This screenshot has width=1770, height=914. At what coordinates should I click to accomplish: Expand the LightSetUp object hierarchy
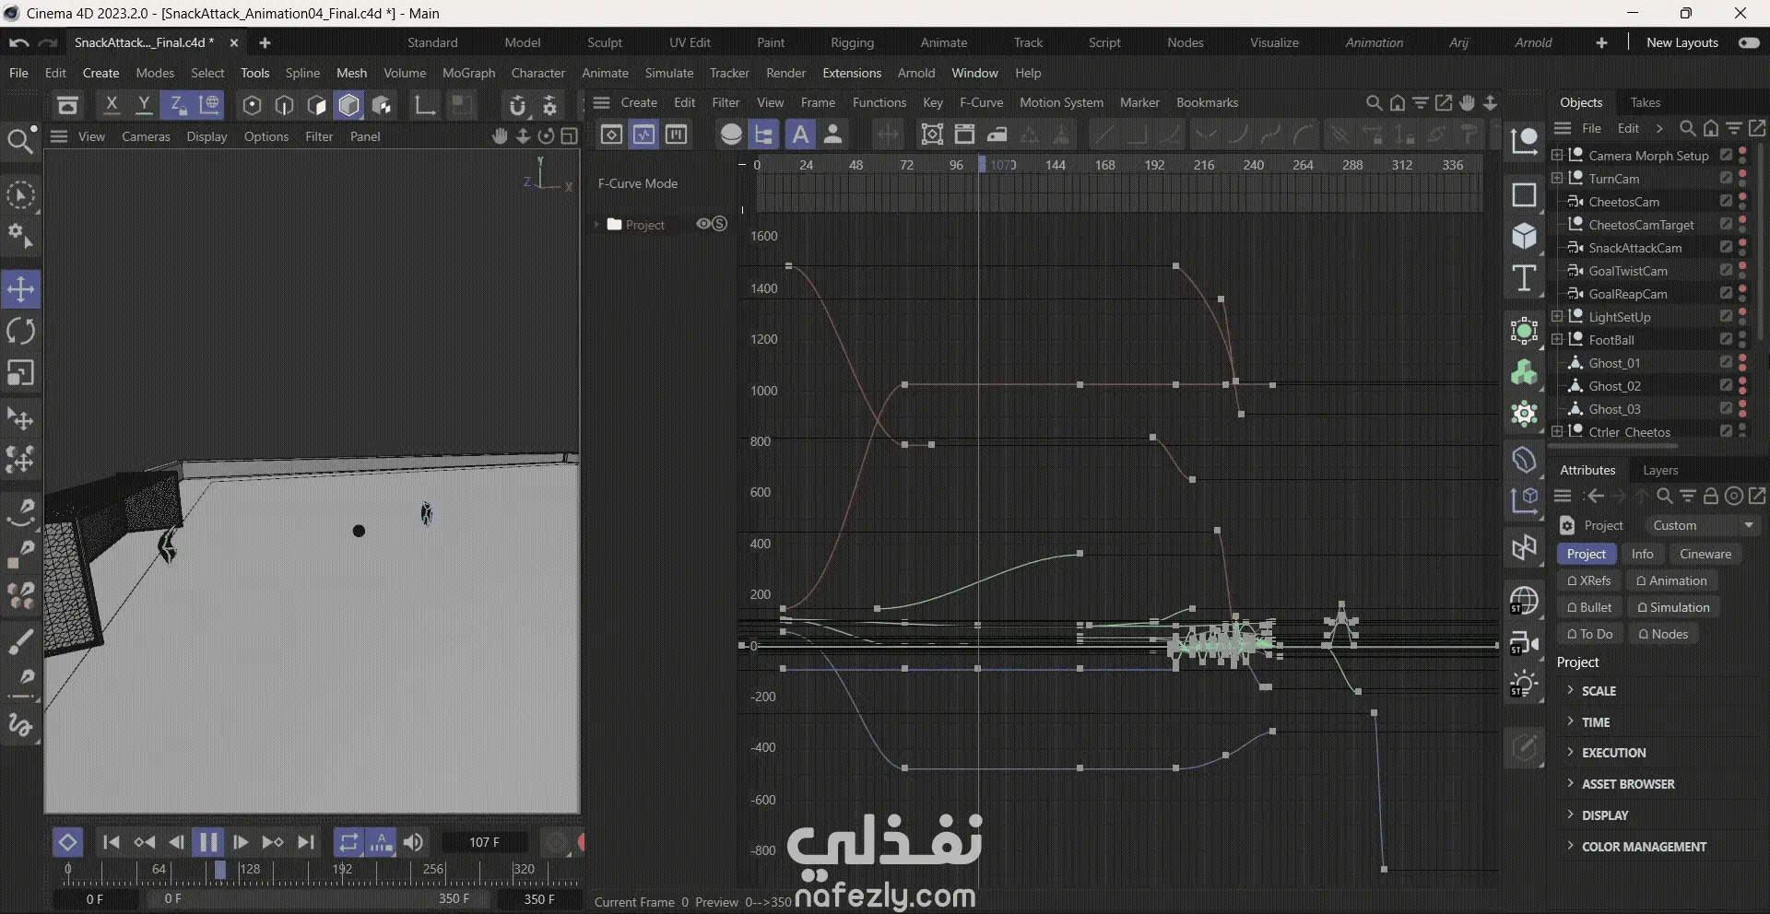[1557, 316]
